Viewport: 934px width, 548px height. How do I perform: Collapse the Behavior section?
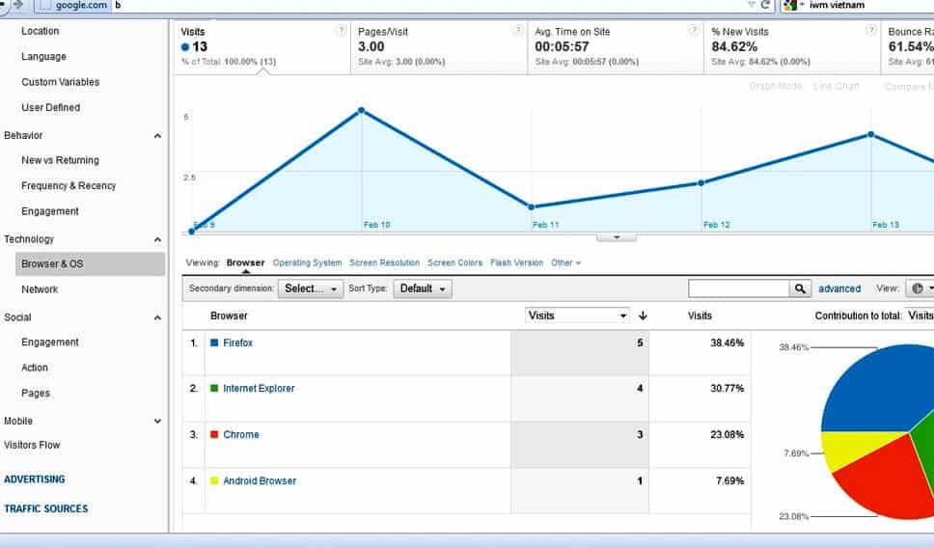[157, 136]
